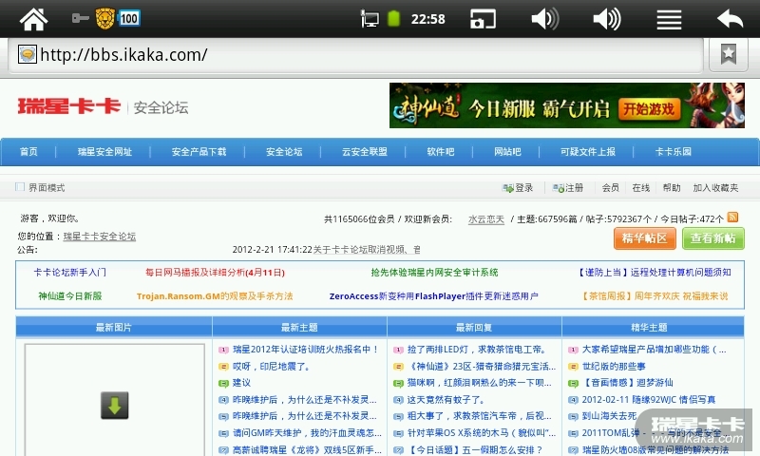
Task: Open reply 这天竟然有蚊子了
Action: 446,400
